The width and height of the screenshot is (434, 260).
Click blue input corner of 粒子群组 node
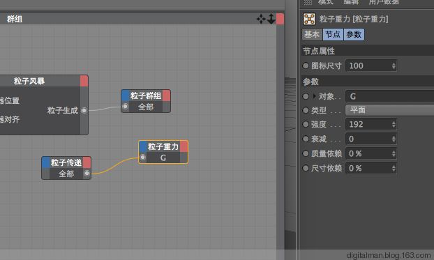click(x=126, y=95)
